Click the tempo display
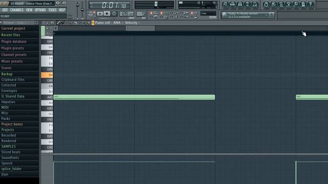328x184 pixels. (x=127, y=14)
